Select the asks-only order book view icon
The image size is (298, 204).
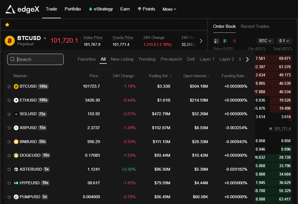pyautogui.click(x=234, y=41)
